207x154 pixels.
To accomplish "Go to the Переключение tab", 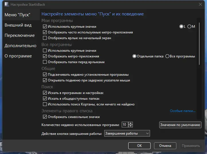I will click(19, 35).
